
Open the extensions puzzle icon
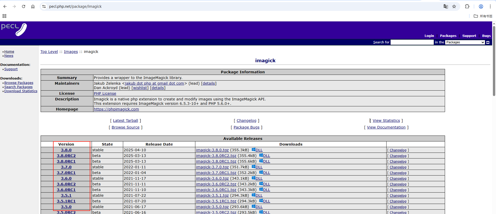click(467, 6)
